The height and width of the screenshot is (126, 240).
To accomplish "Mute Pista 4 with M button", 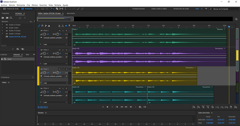I will [x=59, y=88].
